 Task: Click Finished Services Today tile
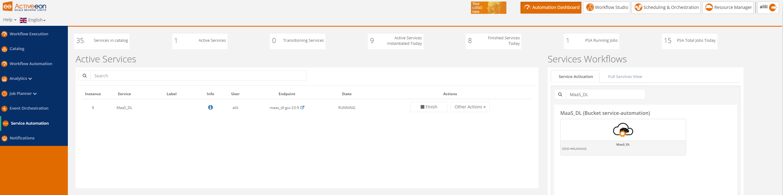[x=493, y=41]
